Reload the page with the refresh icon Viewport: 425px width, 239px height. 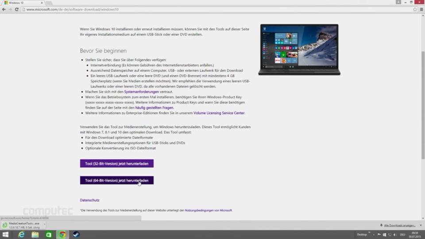coord(16,9)
